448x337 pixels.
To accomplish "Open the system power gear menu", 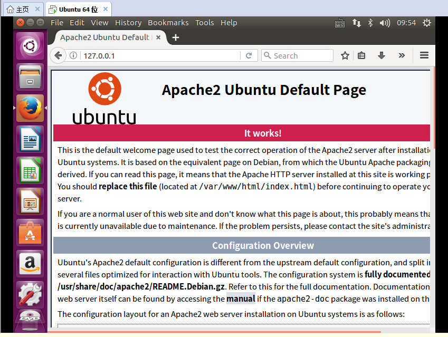I will tap(426, 23).
